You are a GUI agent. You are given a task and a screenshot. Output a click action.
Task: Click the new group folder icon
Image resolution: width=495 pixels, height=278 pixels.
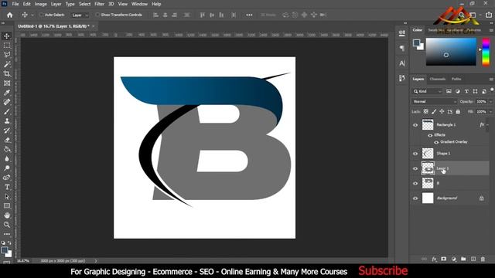(463, 259)
